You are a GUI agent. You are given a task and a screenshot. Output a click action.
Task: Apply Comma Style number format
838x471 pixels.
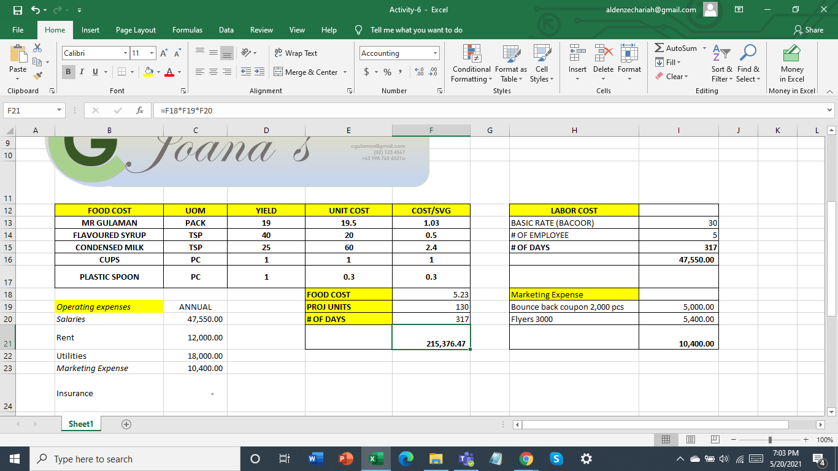pyautogui.click(x=400, y=72)
